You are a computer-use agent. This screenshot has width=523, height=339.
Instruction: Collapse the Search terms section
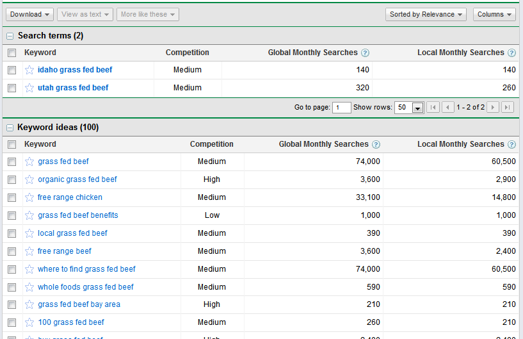point(10,37)
